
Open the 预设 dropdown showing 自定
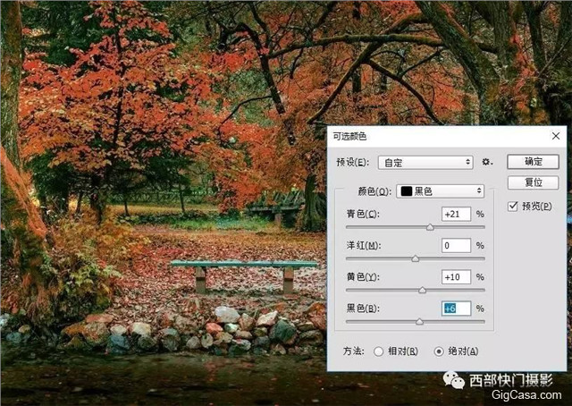[425, 163]
